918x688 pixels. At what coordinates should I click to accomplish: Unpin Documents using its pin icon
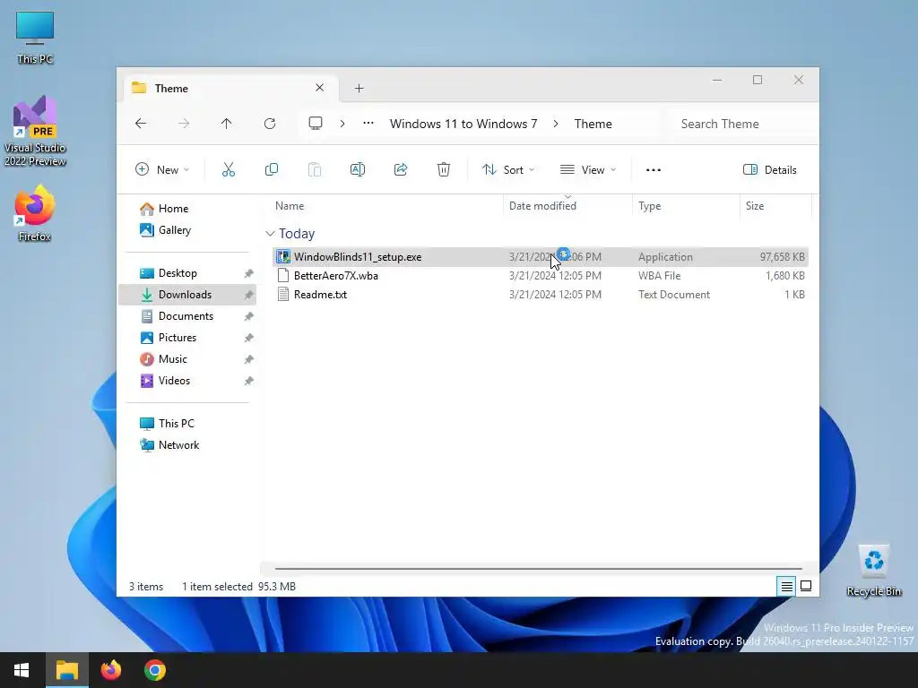[249, 316]
